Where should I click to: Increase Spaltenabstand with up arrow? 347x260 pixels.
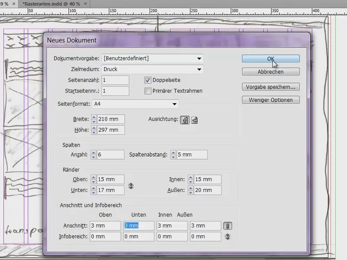pyautogui.click(x=173, y=153)
